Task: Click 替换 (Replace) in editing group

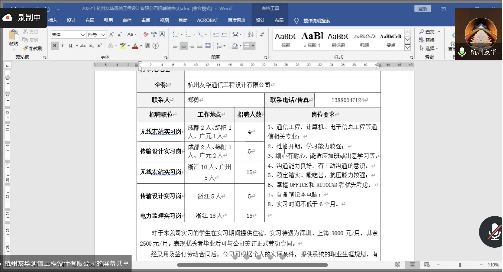Action: point(427,40)
